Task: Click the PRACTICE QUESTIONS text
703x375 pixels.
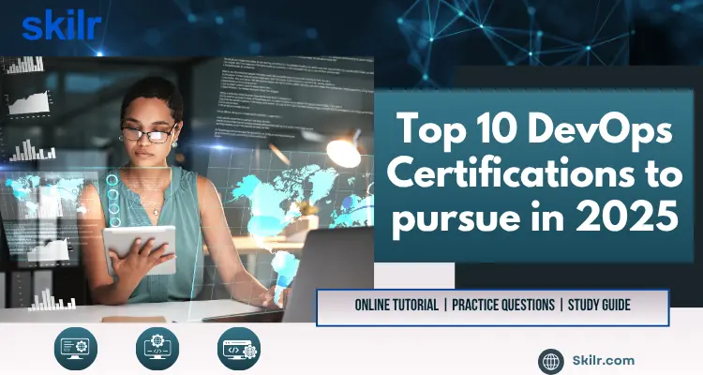Action: (x=503, y=305)
